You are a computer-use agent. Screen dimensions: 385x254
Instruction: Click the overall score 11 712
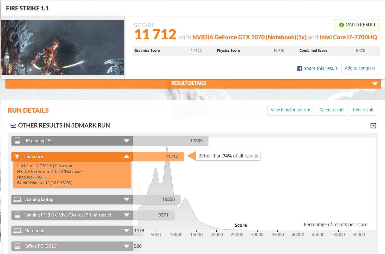155,35
